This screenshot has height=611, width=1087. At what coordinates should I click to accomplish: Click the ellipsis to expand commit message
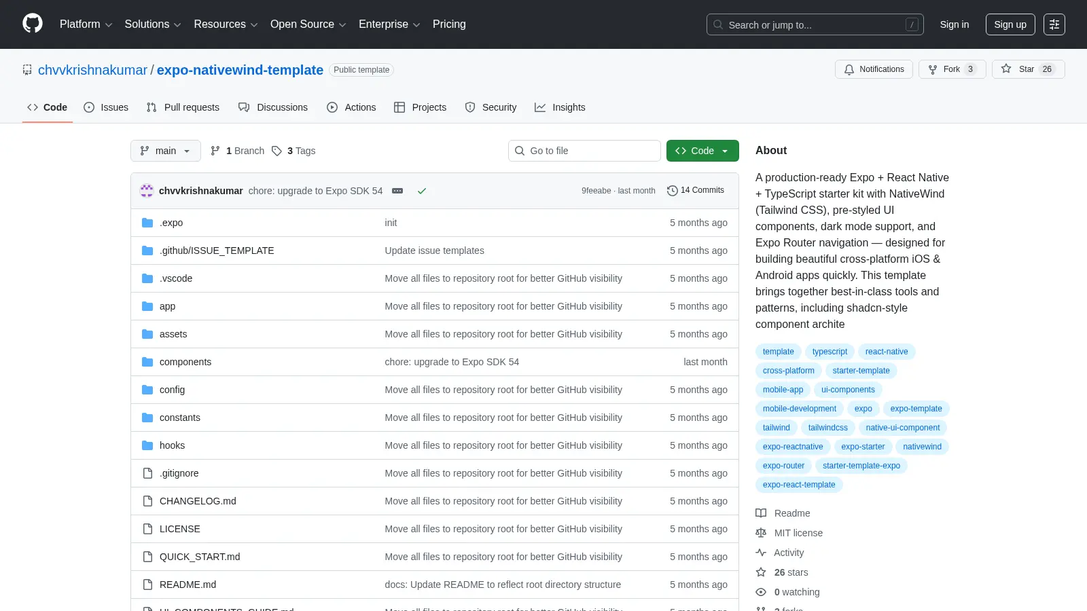tap(397, 191)
